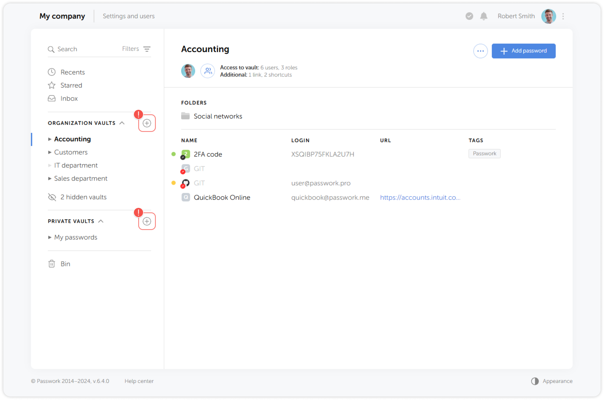Open the Help center link

pos(139,381)
